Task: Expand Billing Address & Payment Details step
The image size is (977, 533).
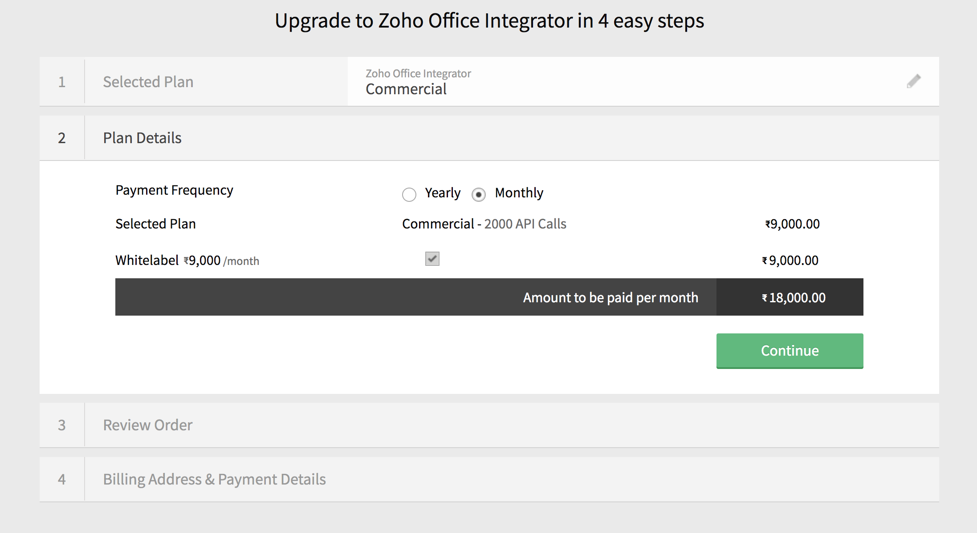Action: tap(214, 479)
